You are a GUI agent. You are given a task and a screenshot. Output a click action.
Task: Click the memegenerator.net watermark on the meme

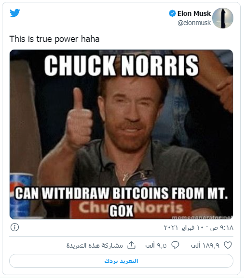[202, 217]
